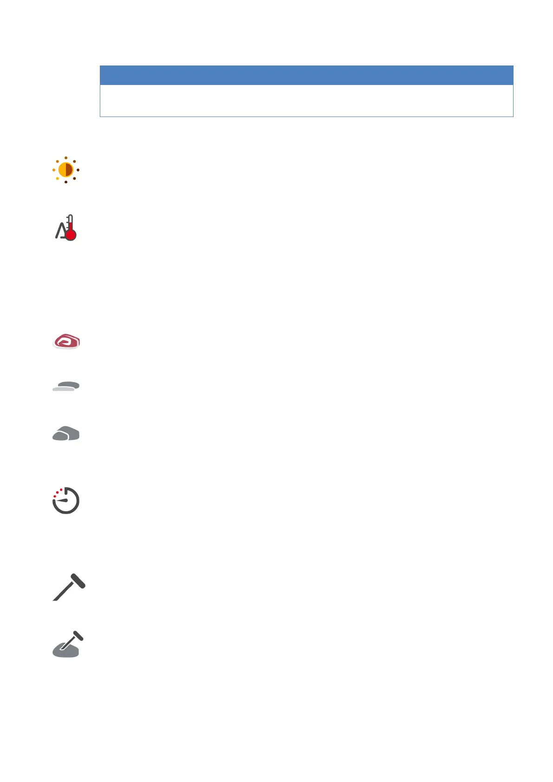Select the delta temperature thermometer icon

66,228
